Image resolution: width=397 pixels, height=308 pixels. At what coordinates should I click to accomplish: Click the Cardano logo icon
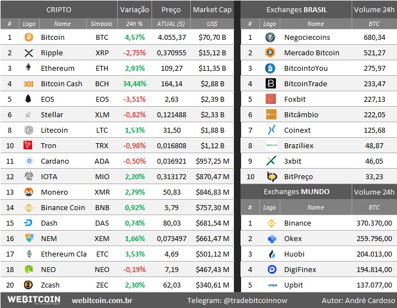29,161
